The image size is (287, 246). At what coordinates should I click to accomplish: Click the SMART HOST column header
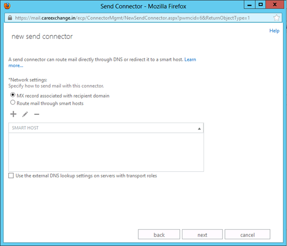[x=106, y=128]
